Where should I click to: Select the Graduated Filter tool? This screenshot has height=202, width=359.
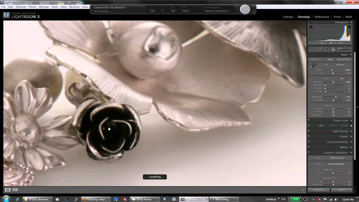coord(333,49)
